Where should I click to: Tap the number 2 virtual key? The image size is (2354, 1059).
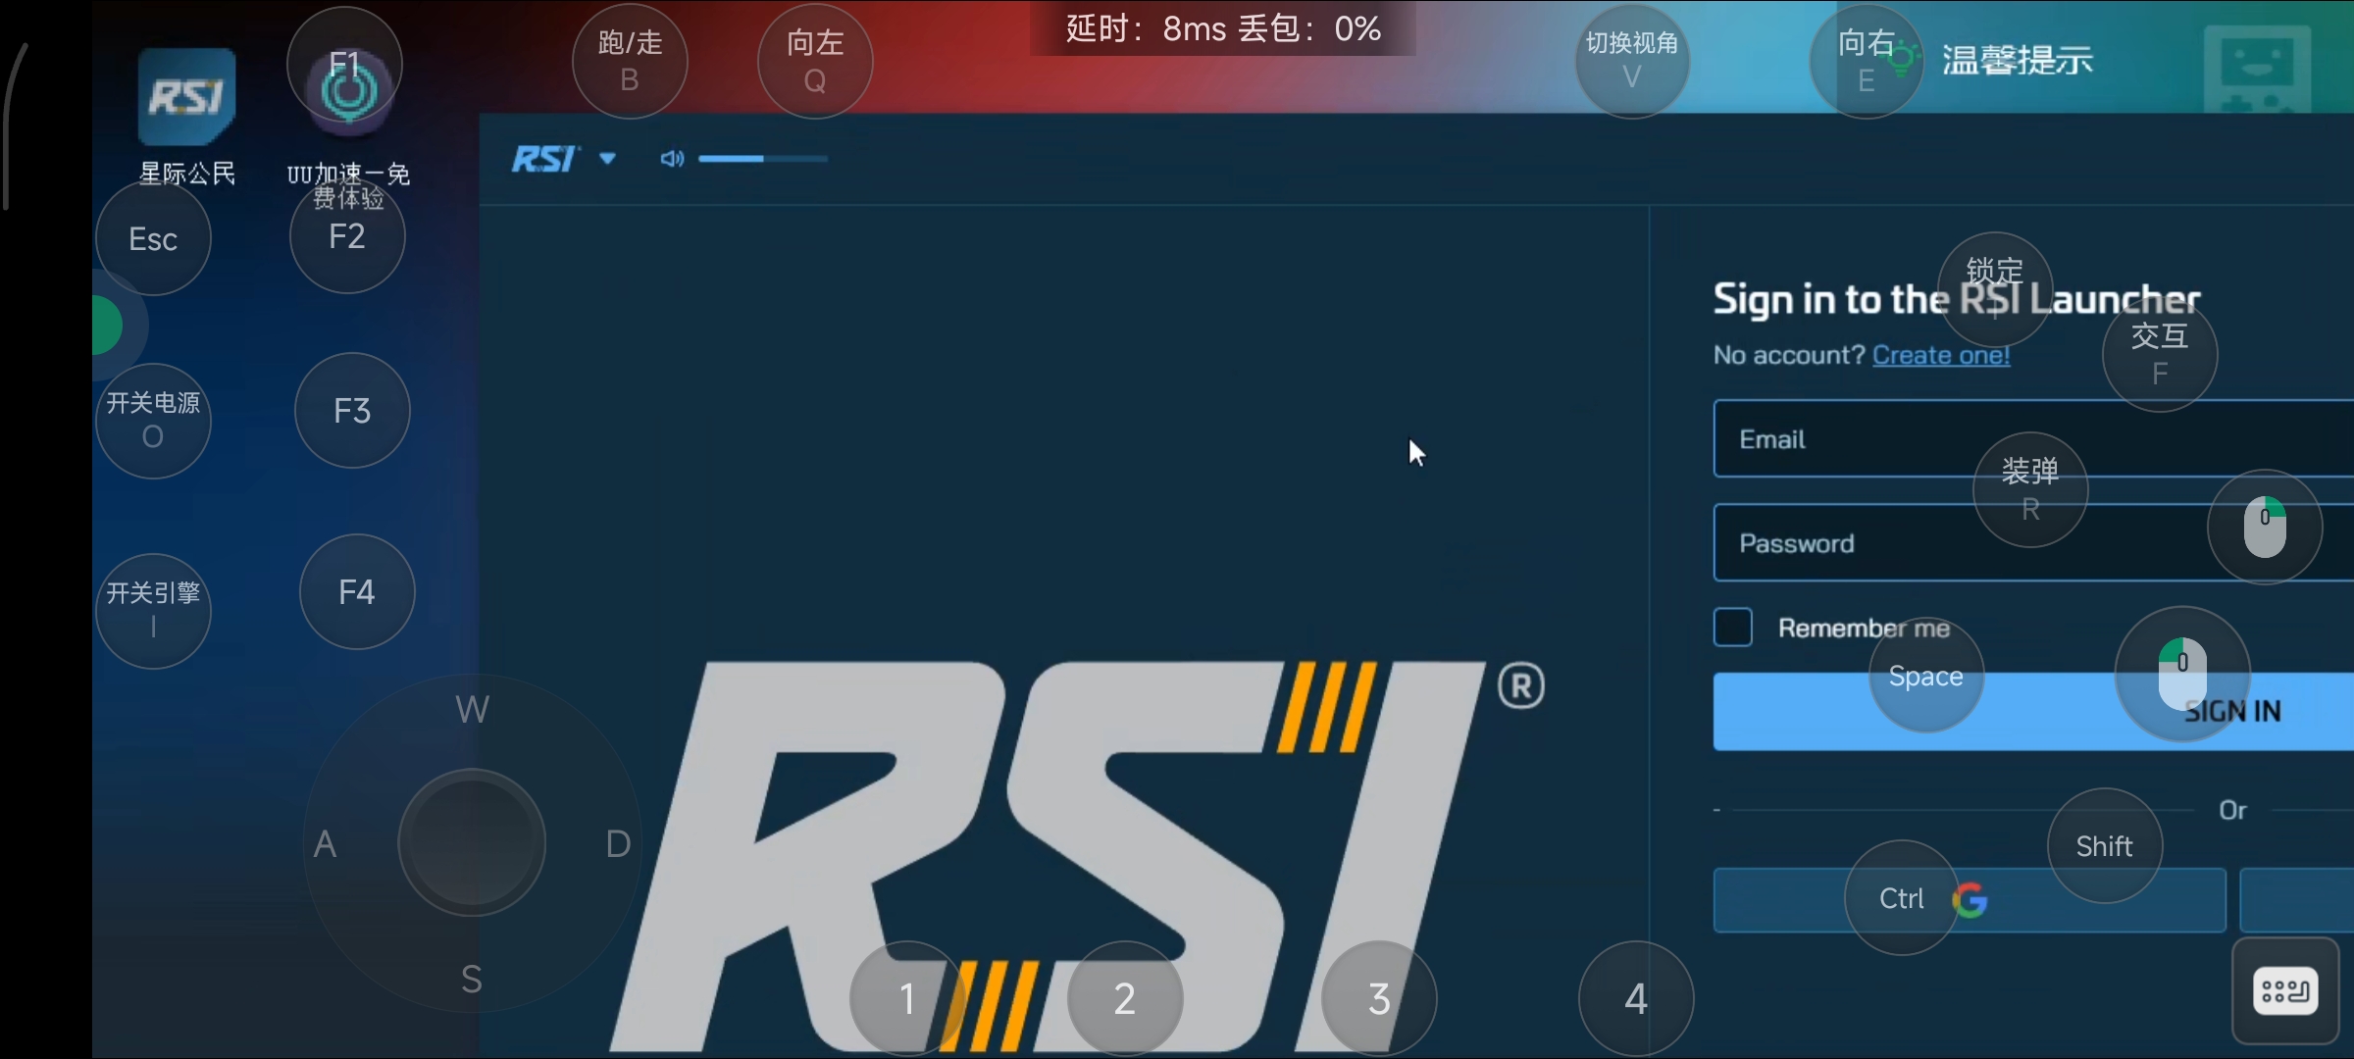(1125, 998)
